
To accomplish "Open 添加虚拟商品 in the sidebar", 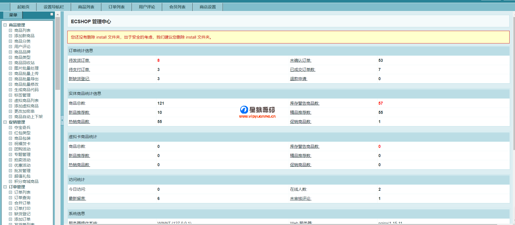I will pyautogui.click(x=26, y=106).
